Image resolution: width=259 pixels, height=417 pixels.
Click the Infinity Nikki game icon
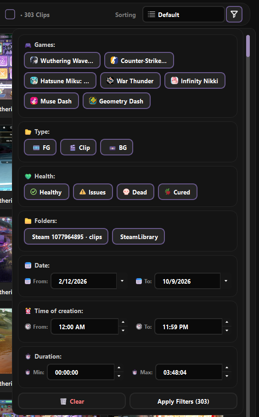pyautogui.click(x=174, y=80)
